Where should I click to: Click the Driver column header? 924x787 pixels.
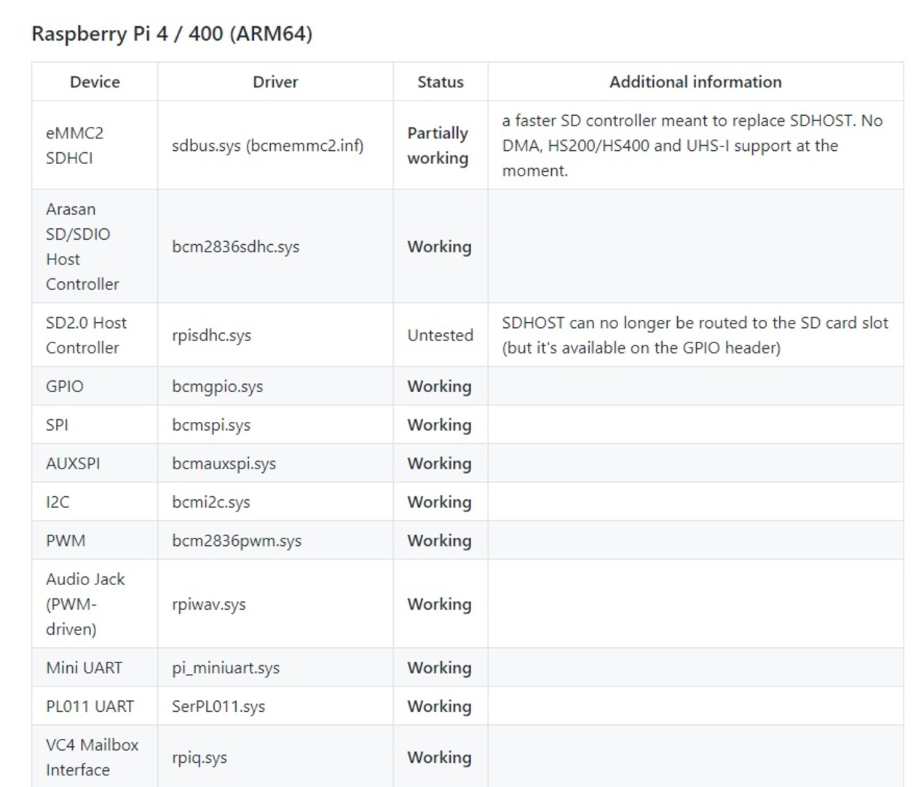coord(275,82)
